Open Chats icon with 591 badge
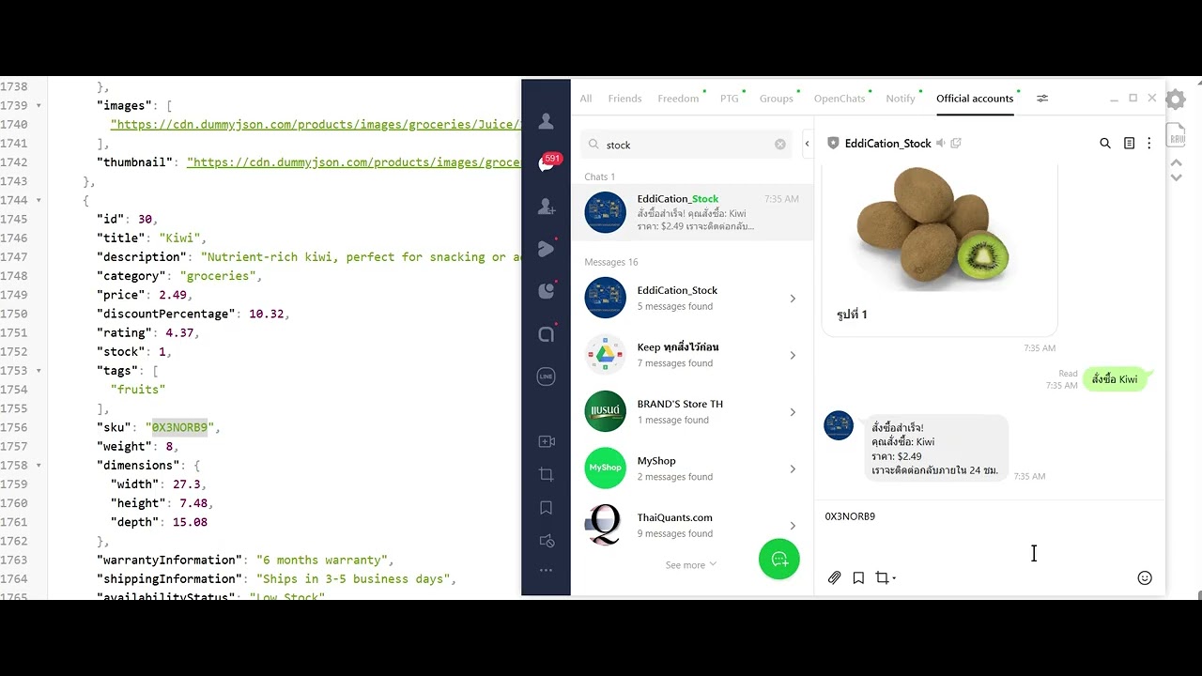This screenshot has height=676, width=1202. tap(547, 163)
